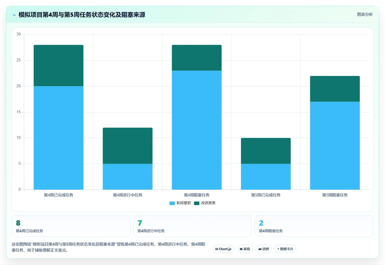Viewport: 385px width, 265px height.
Task: Click the blue segment of 第5周已完成任务 bar
Action: (266, 176)
